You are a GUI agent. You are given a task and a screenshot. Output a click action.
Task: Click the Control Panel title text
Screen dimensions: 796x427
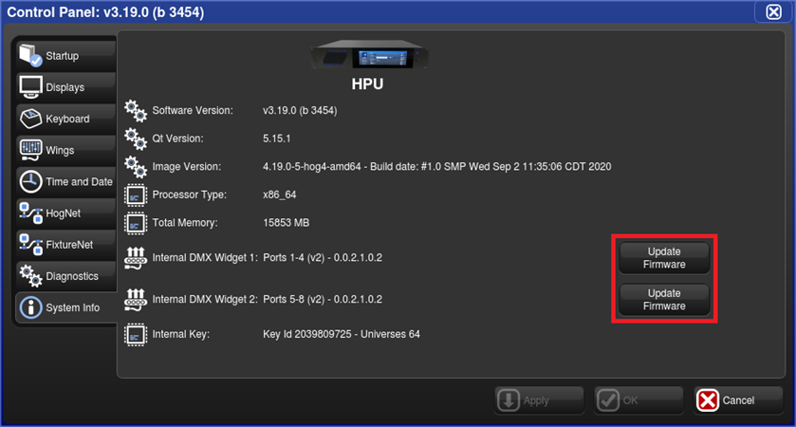pyautogui.click(x=105, y=12)
